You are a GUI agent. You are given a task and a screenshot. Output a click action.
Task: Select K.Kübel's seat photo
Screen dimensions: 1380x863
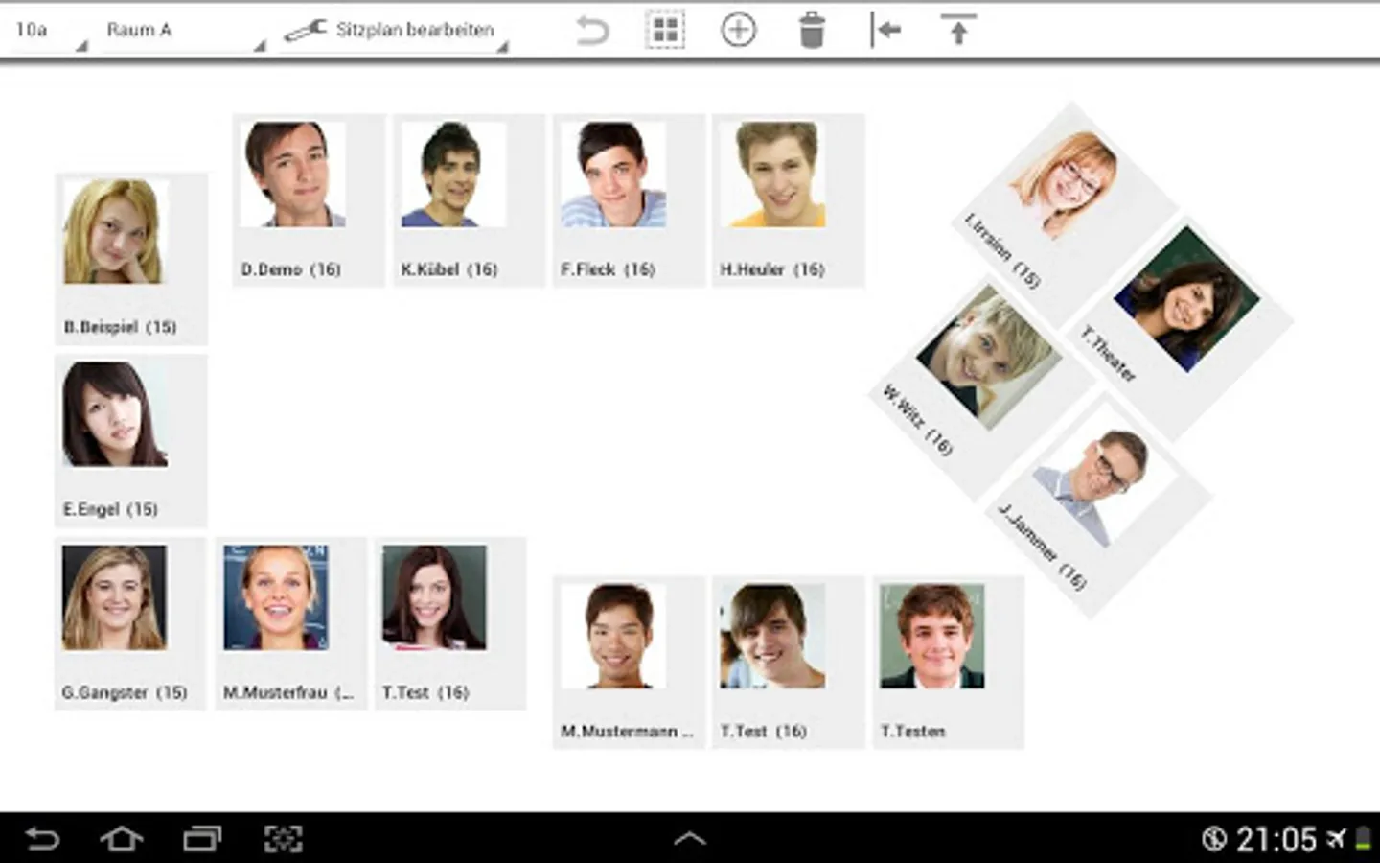(x=453, y=175)
